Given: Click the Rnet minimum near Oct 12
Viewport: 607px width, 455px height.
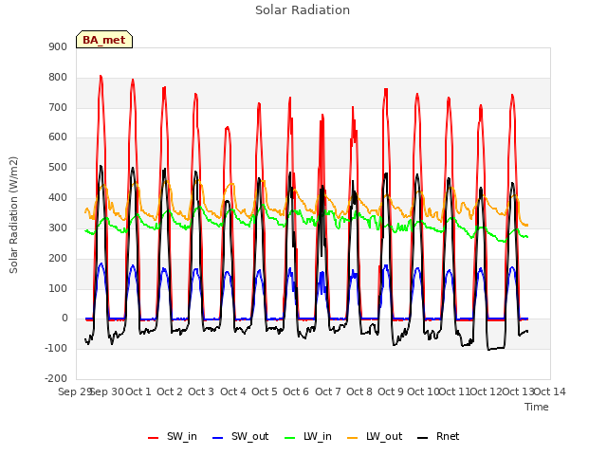Looking at the screenshot, I should (489, 350).
